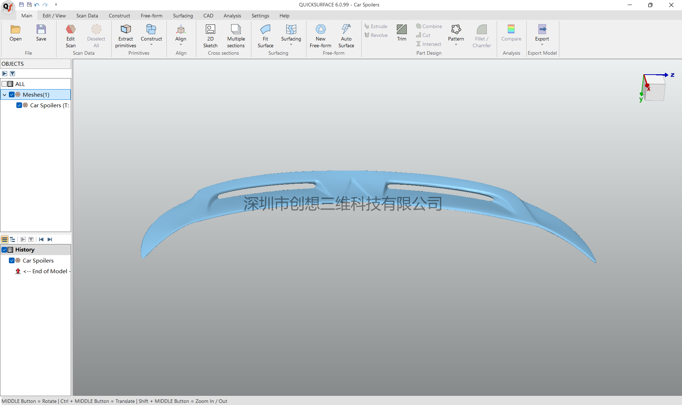The image size is (682, 405).
Task: Create Multiple sections
Action: (236, 36)
